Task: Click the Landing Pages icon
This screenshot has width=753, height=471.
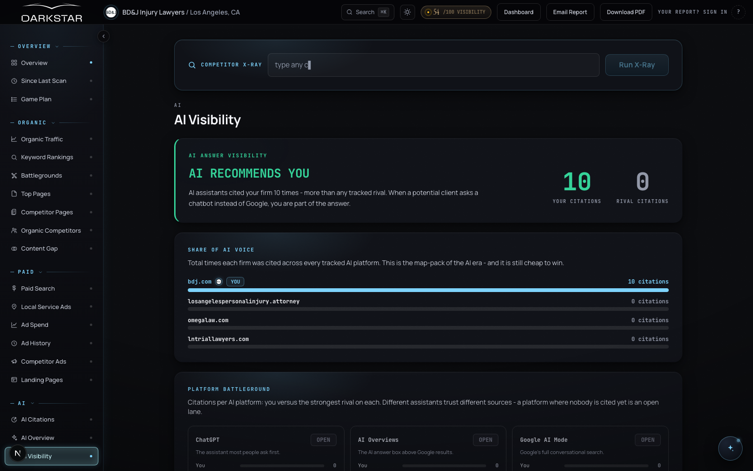Action: point(14,380)
